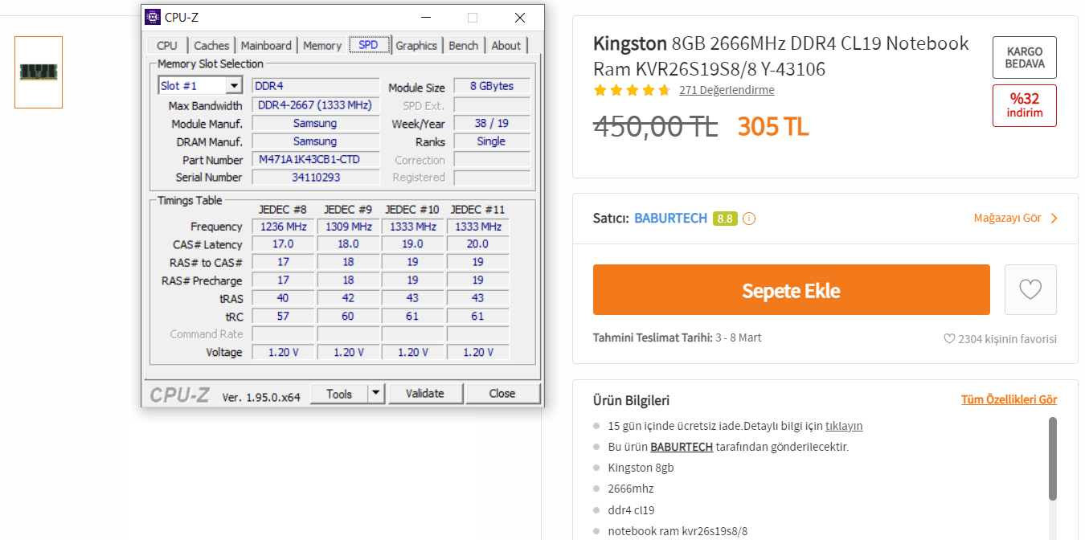
Task: Click the 305 TL discounted price
Action: click(x=773, y=127)
